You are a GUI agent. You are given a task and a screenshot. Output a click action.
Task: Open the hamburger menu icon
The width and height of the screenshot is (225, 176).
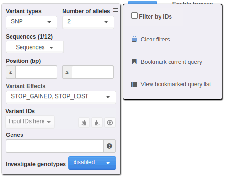pyautogui.click(x=116, y=10)
